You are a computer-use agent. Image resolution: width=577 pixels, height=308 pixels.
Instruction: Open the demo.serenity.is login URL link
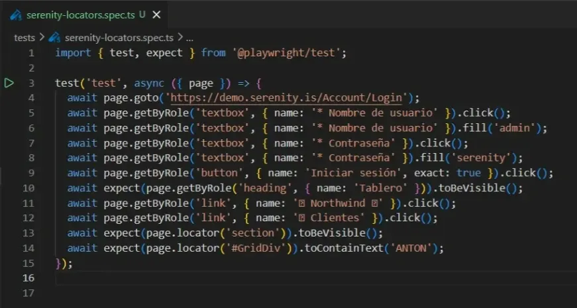[286, 98]
